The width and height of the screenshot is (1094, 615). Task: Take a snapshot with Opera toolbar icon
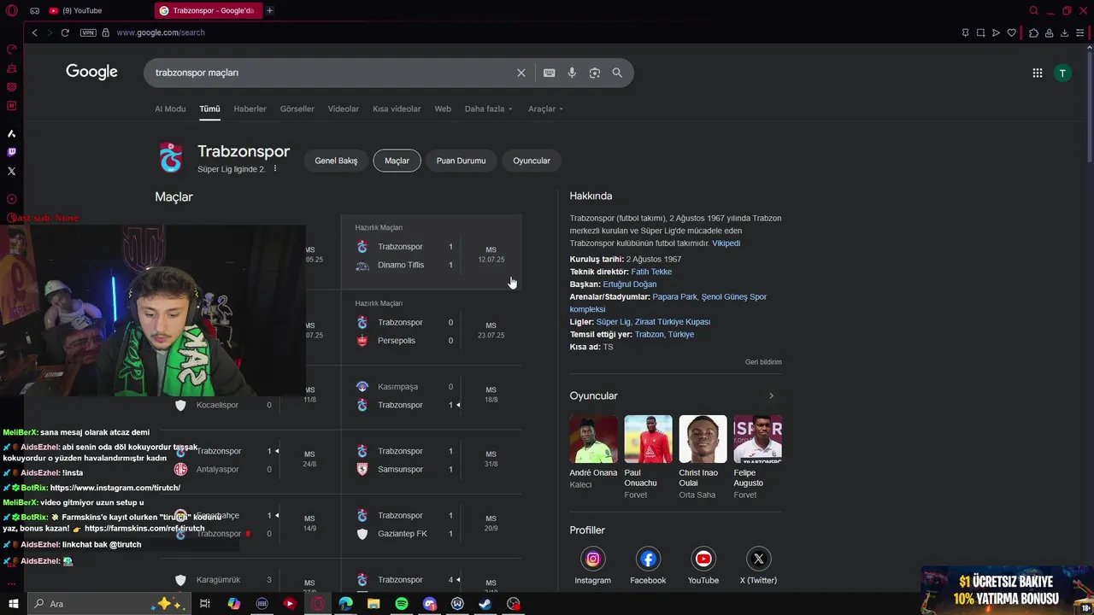981,32
